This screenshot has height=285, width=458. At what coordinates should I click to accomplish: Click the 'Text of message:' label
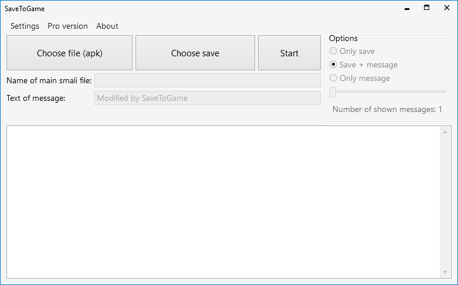(36, 98)
